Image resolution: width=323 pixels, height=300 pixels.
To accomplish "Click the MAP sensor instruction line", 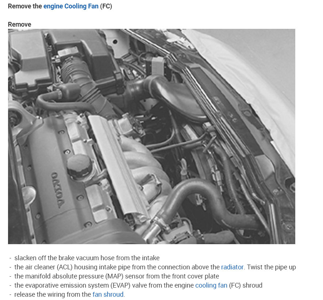I will coord(116,276).
